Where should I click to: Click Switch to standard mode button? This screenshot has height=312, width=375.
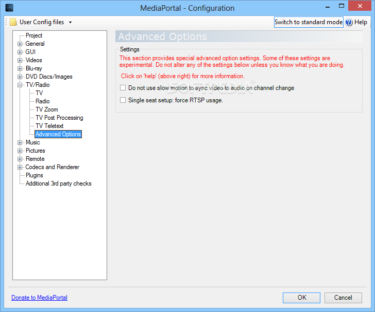coord(309,22)
